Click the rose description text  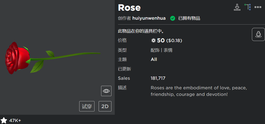coord(199,91)
